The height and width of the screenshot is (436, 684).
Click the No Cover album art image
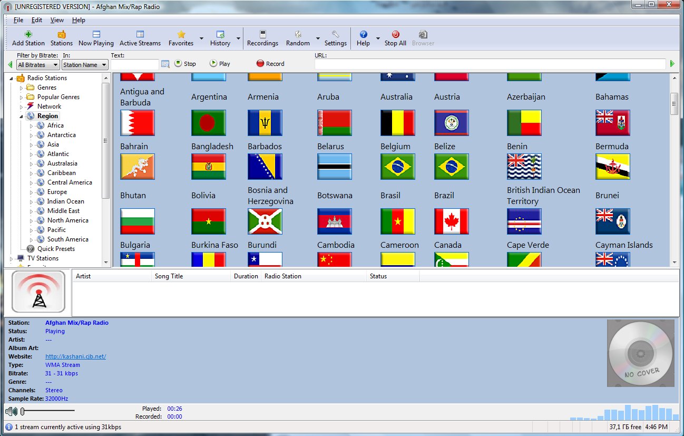pyautogui.click(x=641, y=354)
